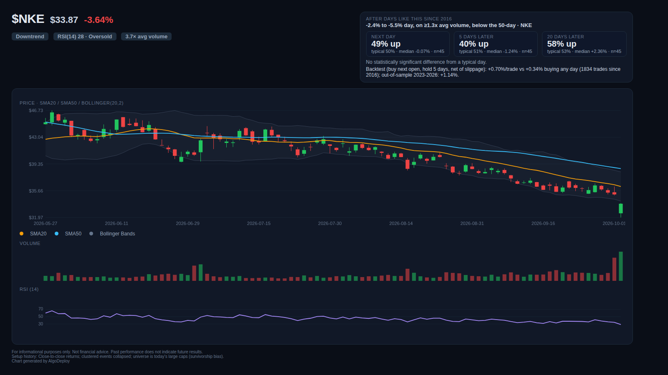Click the AFTER DAYS LIKE THIS SINCE 2016 heading
Image resolution: width=668 pixels, height=375 pixels.
point(409,19)
